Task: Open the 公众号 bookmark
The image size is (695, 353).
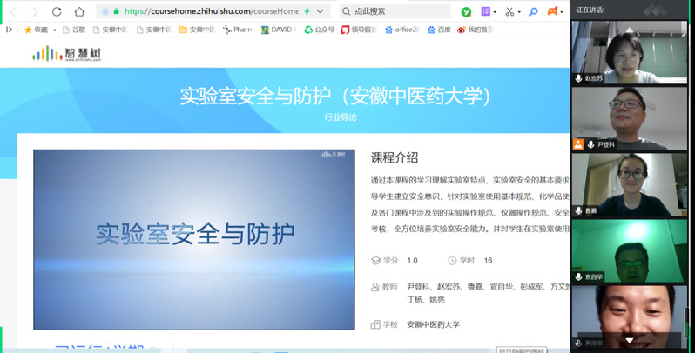Action: 319,30
